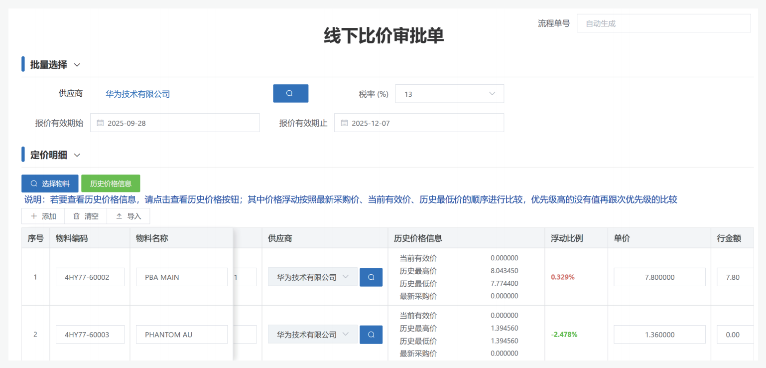This screenshot has height=368, width=766.
Task: Click the 华为技术有限公司 supplier link
Action: coord(138,94)
